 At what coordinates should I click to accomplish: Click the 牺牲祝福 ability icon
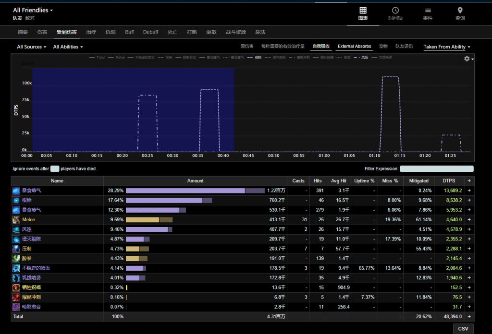(16, 287)
